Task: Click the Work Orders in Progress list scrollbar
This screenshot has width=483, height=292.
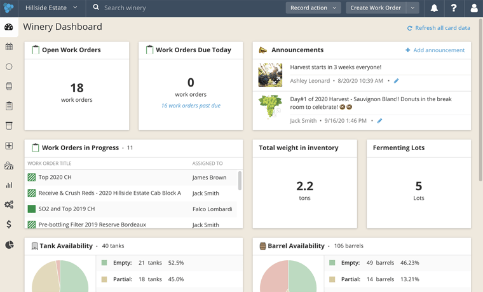Action: [x=240, y=181]
